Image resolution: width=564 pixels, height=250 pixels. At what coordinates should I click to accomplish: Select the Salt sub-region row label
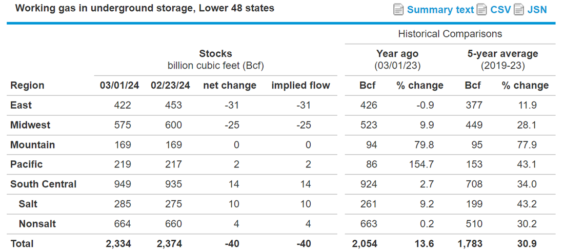pos(28,204)
